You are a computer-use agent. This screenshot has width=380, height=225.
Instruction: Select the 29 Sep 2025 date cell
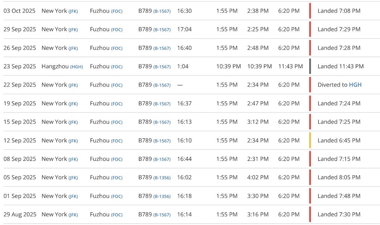pos(20,29)
